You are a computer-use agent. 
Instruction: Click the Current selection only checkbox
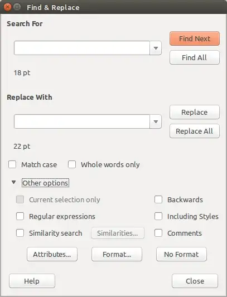pos(20,199)
